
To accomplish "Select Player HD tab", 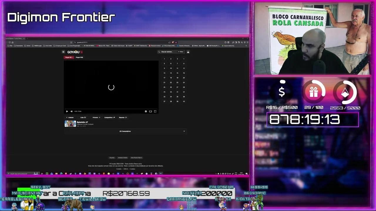I will click(x=69, y=57).
